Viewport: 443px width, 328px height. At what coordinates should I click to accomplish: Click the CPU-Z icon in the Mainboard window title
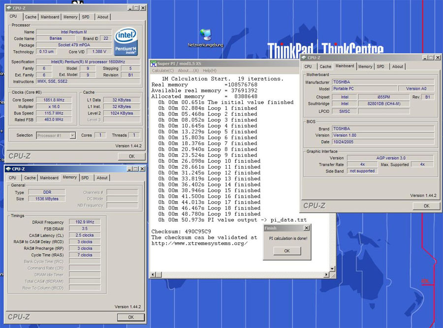[304, 58]
